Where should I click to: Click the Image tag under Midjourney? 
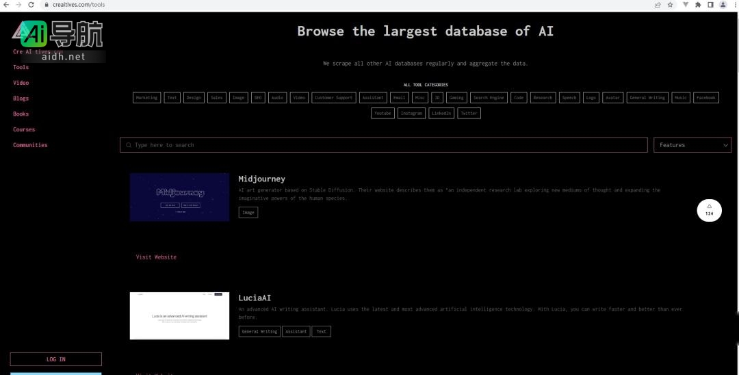248,212
